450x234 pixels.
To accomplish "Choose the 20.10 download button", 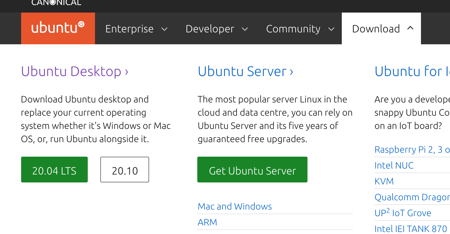I will pyautogui.click(x=125, y=170).
